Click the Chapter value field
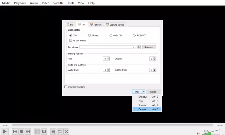The height and width of the screenshot is (135, 225). (x=151, y=58)
